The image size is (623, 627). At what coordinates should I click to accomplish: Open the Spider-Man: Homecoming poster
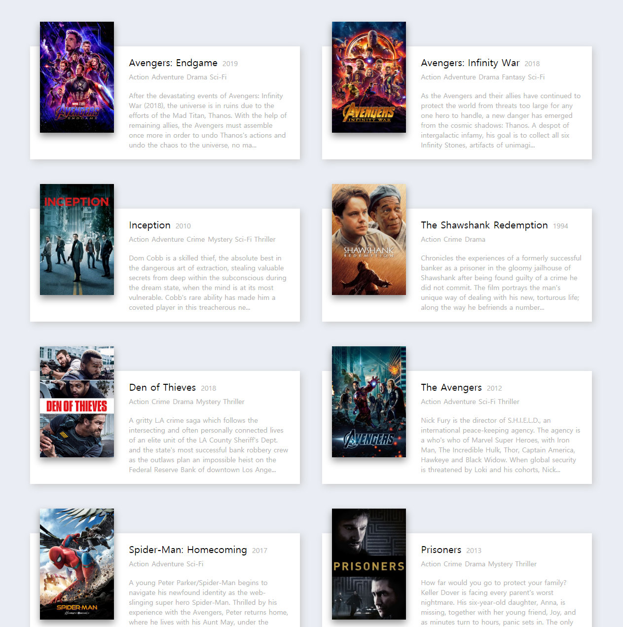77,564
